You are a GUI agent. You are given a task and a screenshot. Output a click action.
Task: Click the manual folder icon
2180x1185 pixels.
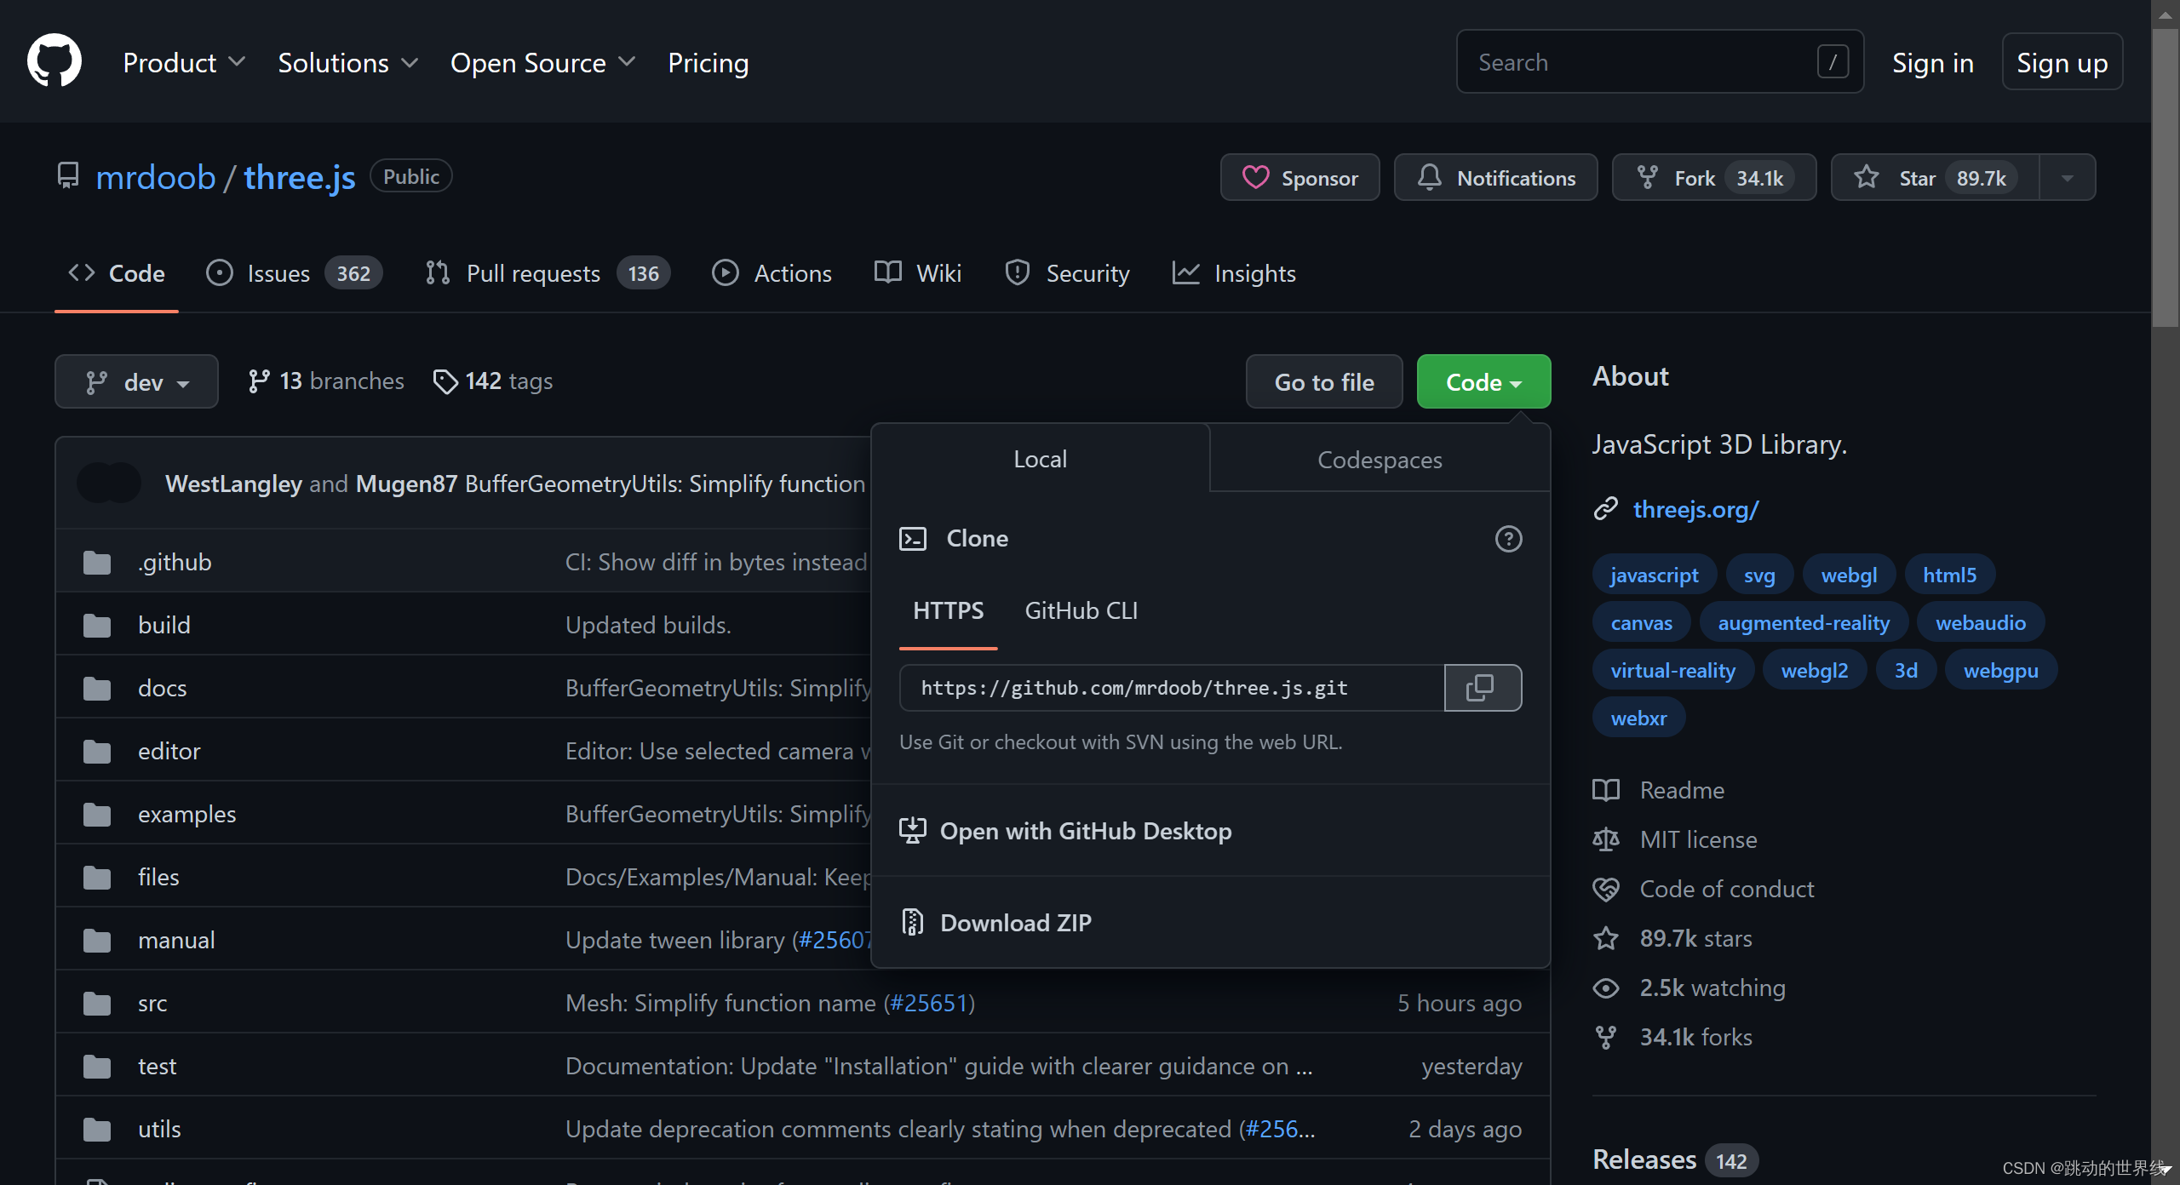pos(97,941)
